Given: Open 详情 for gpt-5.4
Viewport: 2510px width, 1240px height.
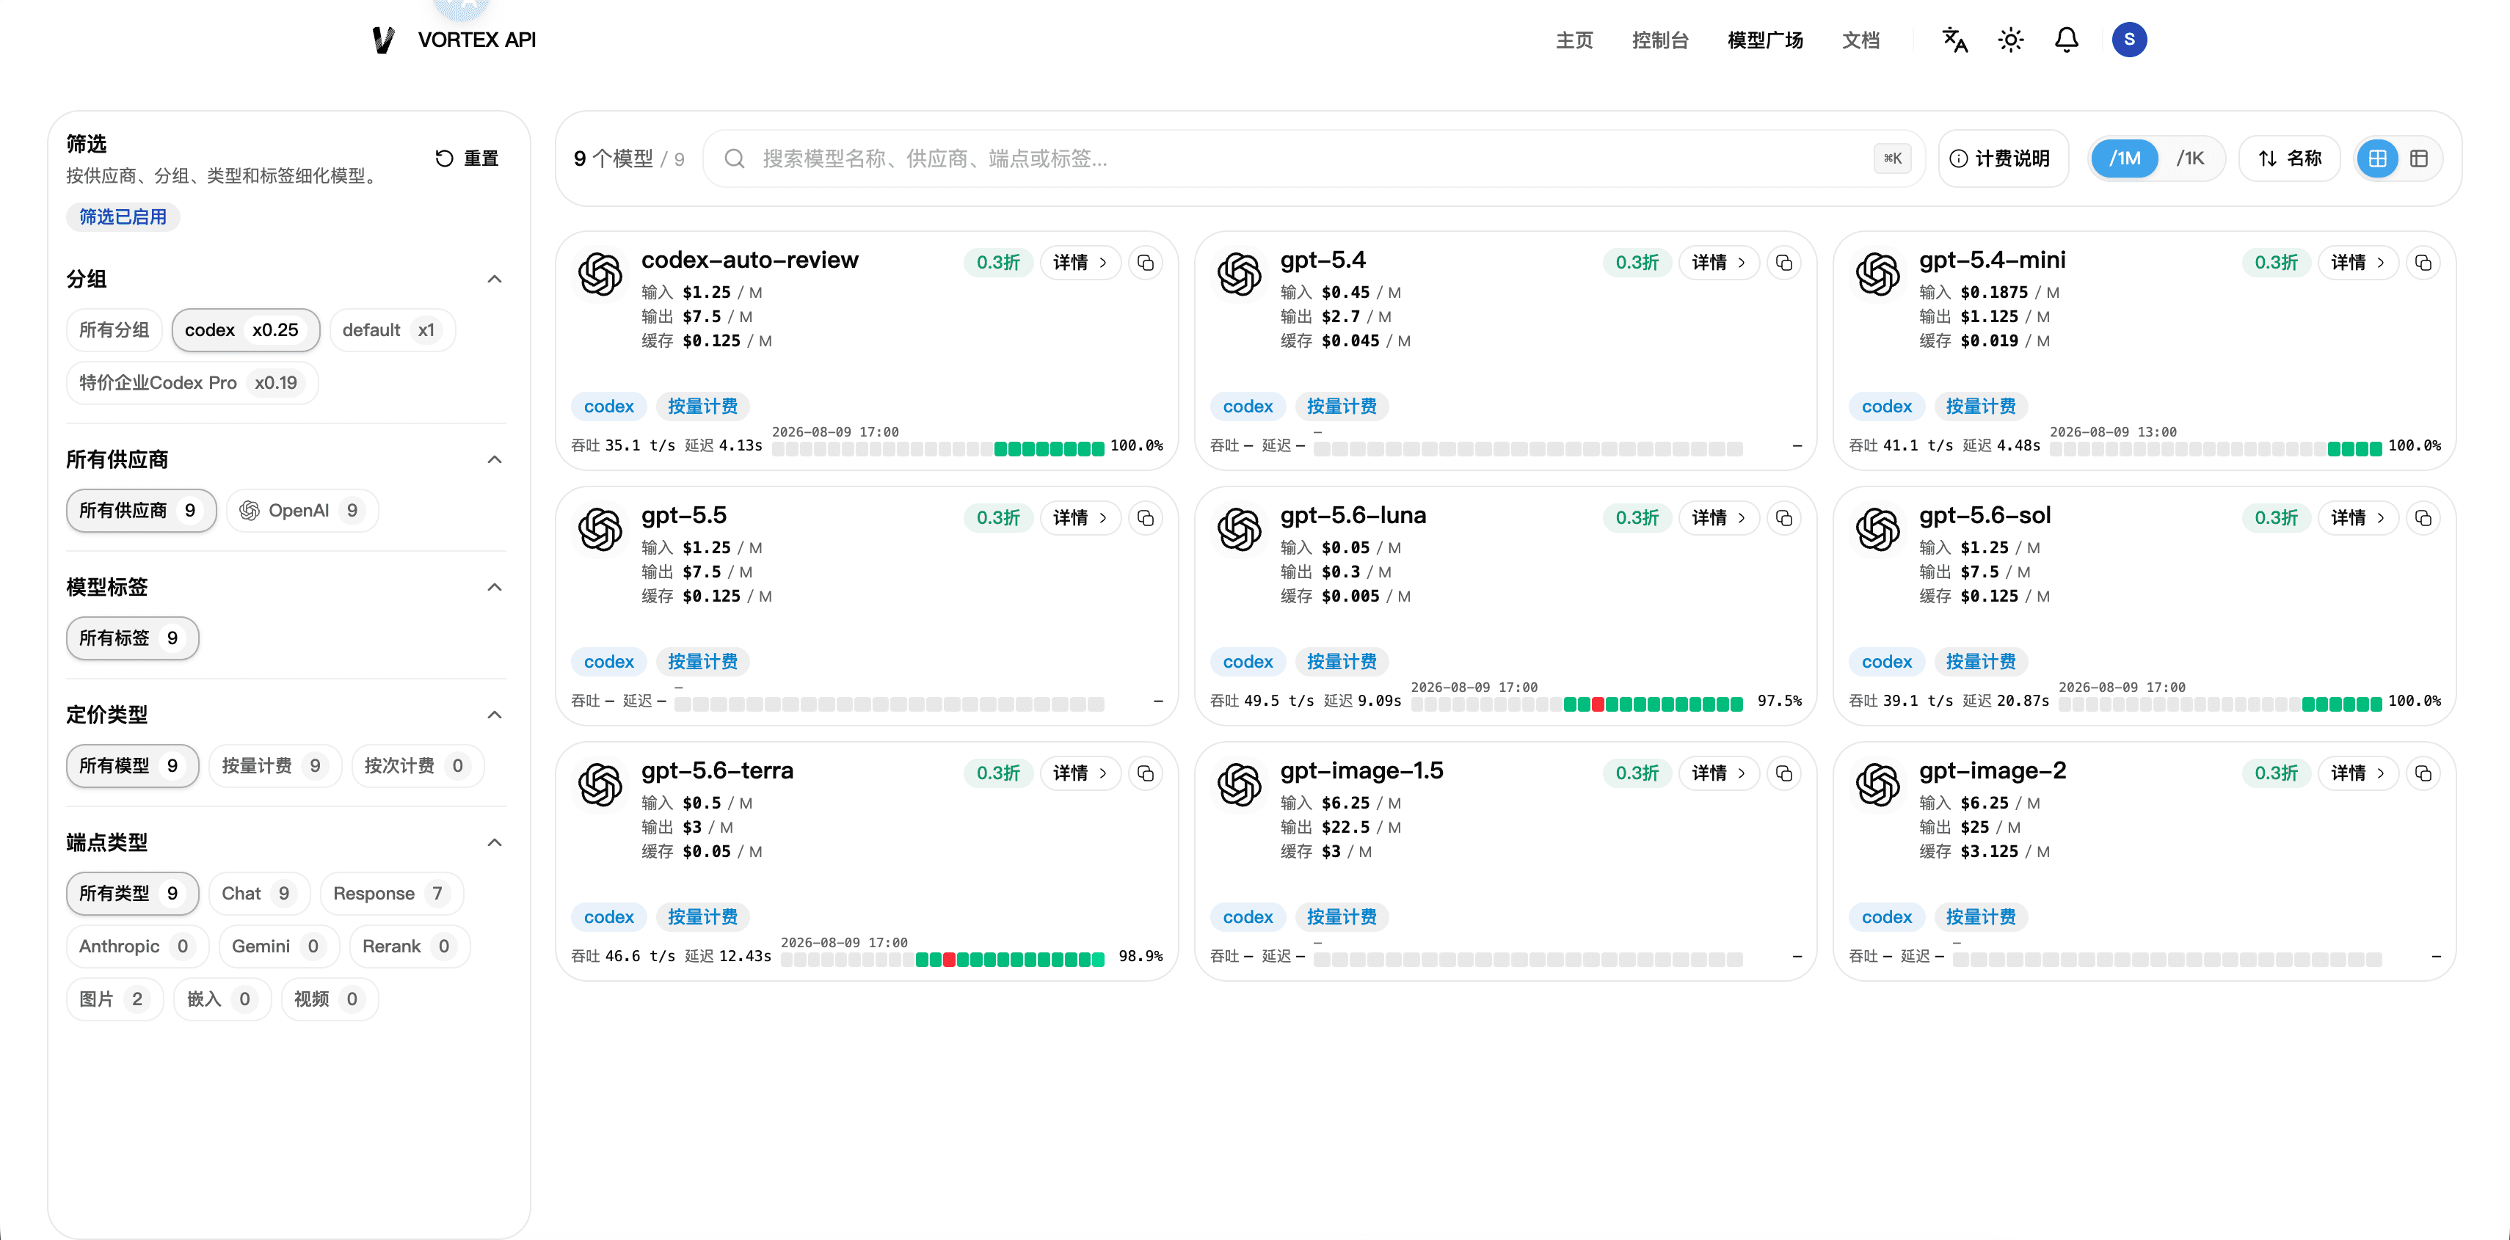Looking at the screenshot, I should click(x=1719, y=263).
